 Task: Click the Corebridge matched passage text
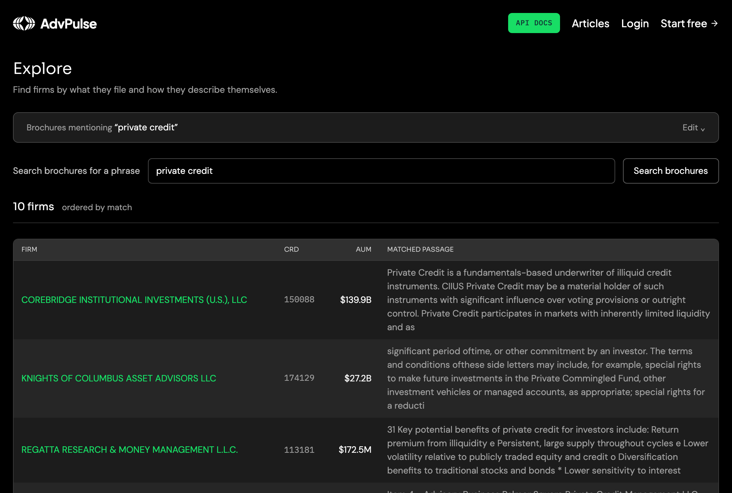(548, 300)
